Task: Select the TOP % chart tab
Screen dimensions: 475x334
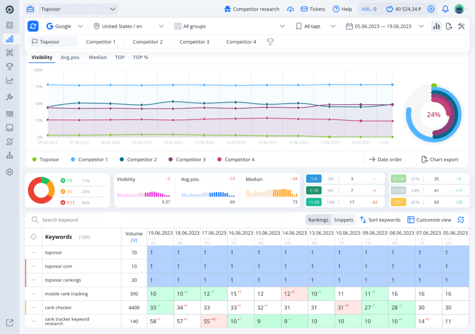Action: 141,57
